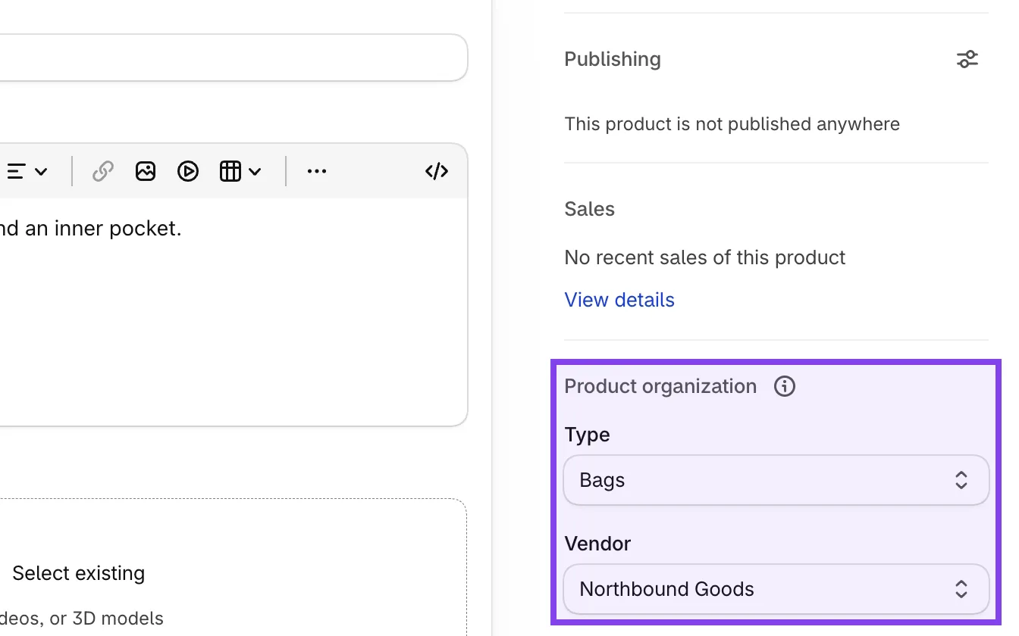Viewport: 1019px width, 636px height.
Task: Open the Vendor dropdown showing Northbound Goods
Action: point(776,589)
